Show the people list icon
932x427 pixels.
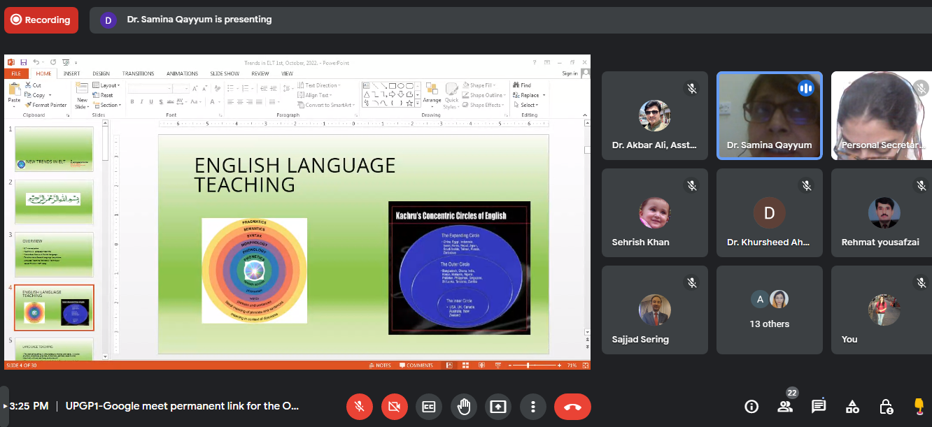(x=785, y=406)
